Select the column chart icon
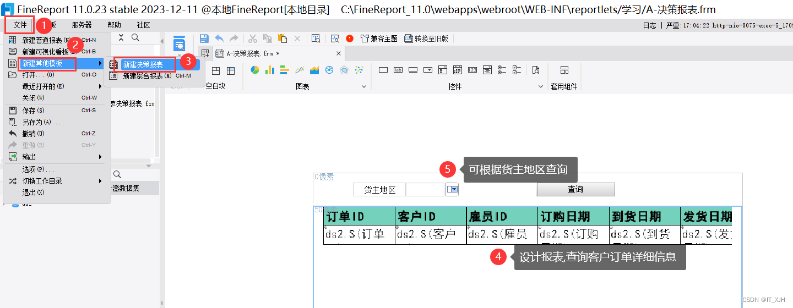 270,70
